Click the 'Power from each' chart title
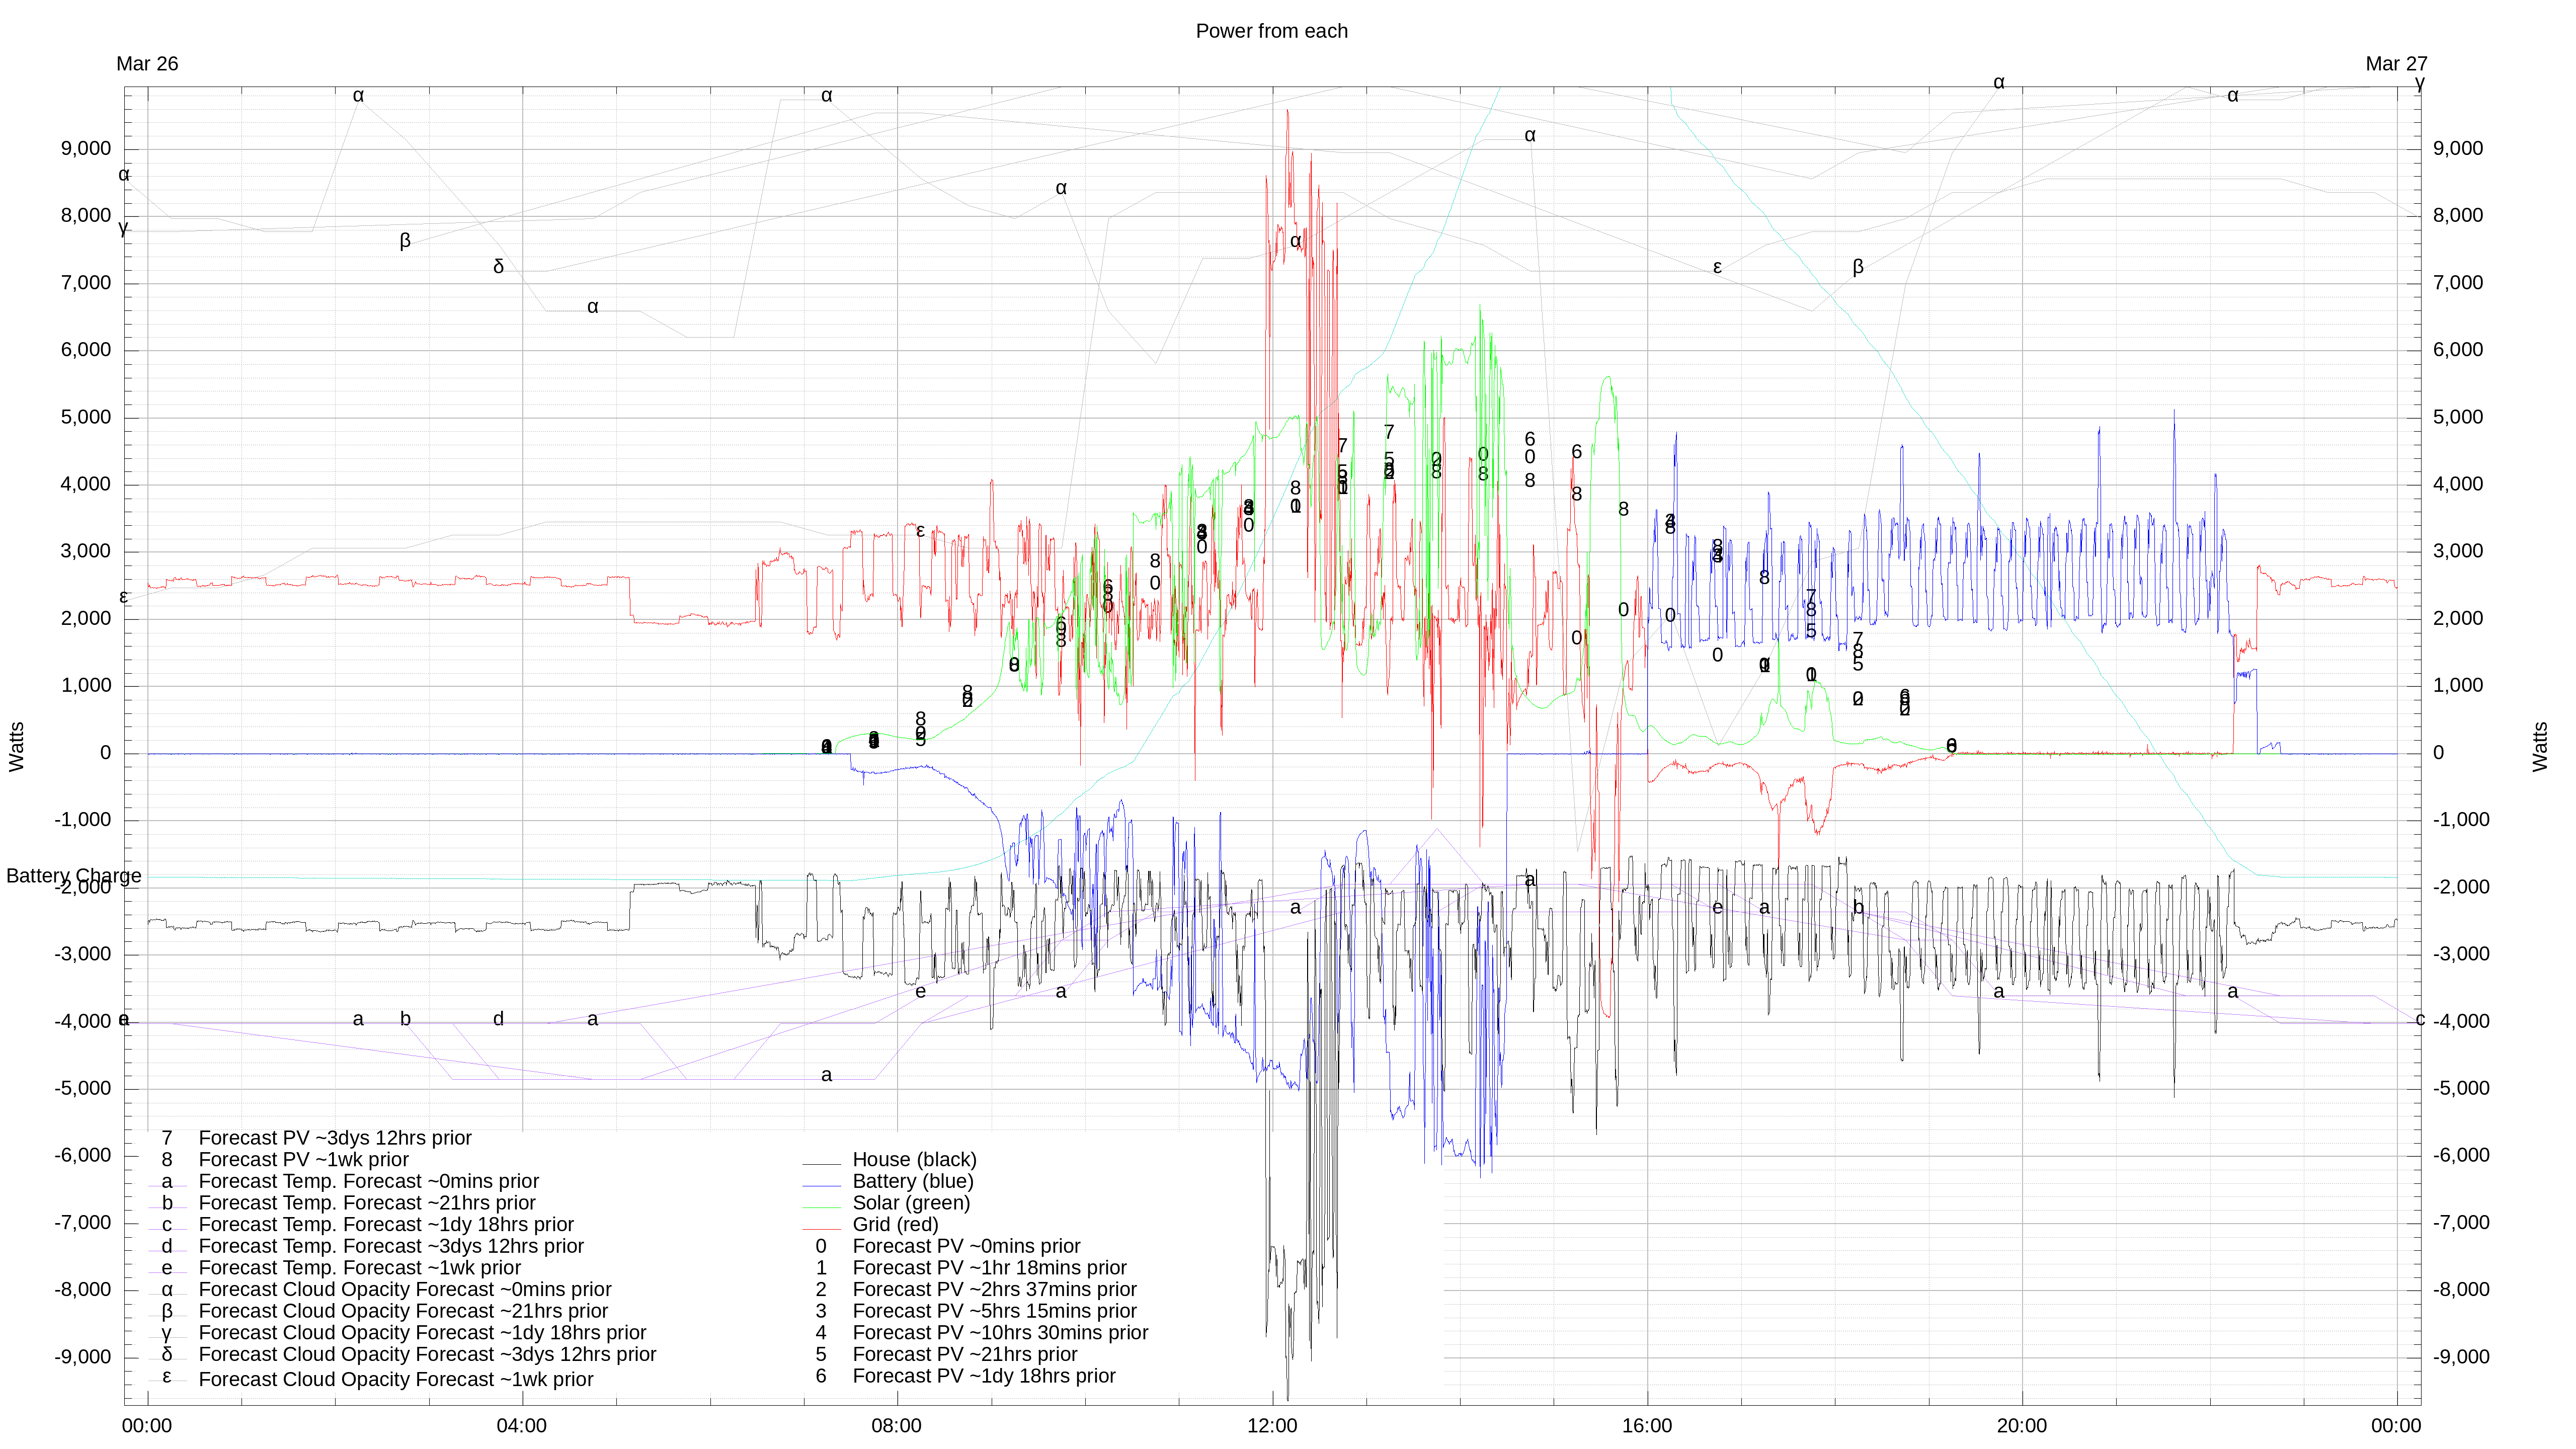Viewport: 2576px width, 1449px height. click(1271, 31)
